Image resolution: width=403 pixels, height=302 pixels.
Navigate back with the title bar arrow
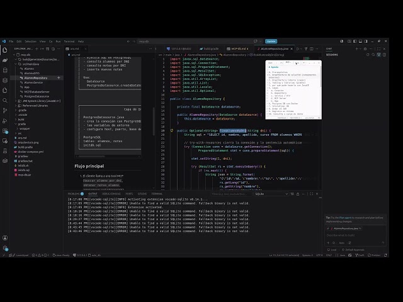(x=128, y=42)
